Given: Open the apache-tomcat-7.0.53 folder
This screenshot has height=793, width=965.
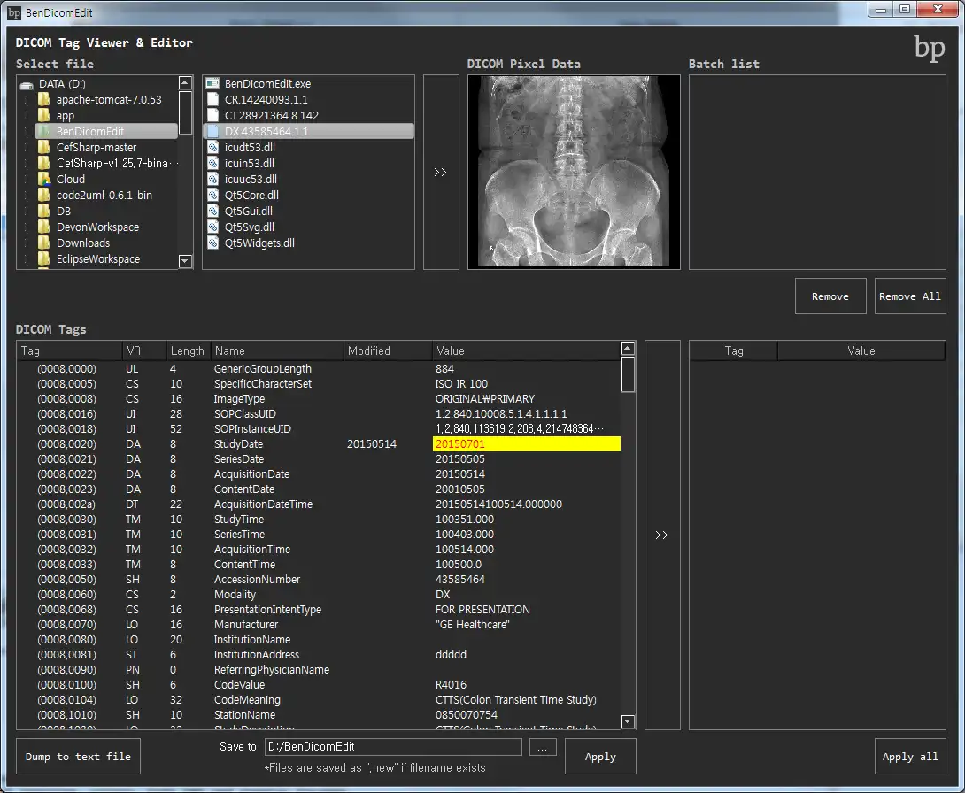Looking at the screenshot, I should pos(108,100).
